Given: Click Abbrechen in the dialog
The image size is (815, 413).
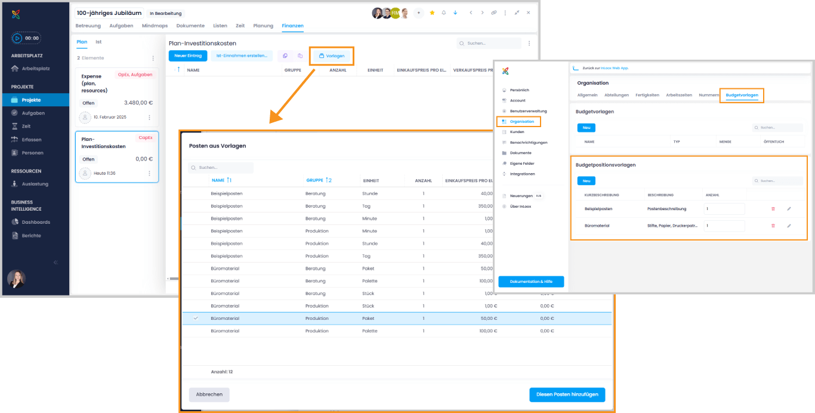Looking at the screenshot, I should click(x=209, y=394).
